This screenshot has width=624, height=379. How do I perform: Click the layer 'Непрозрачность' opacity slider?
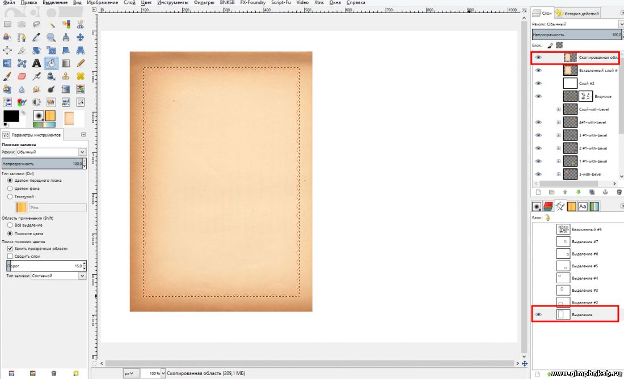pyautogui.click(x=577, y=35)
